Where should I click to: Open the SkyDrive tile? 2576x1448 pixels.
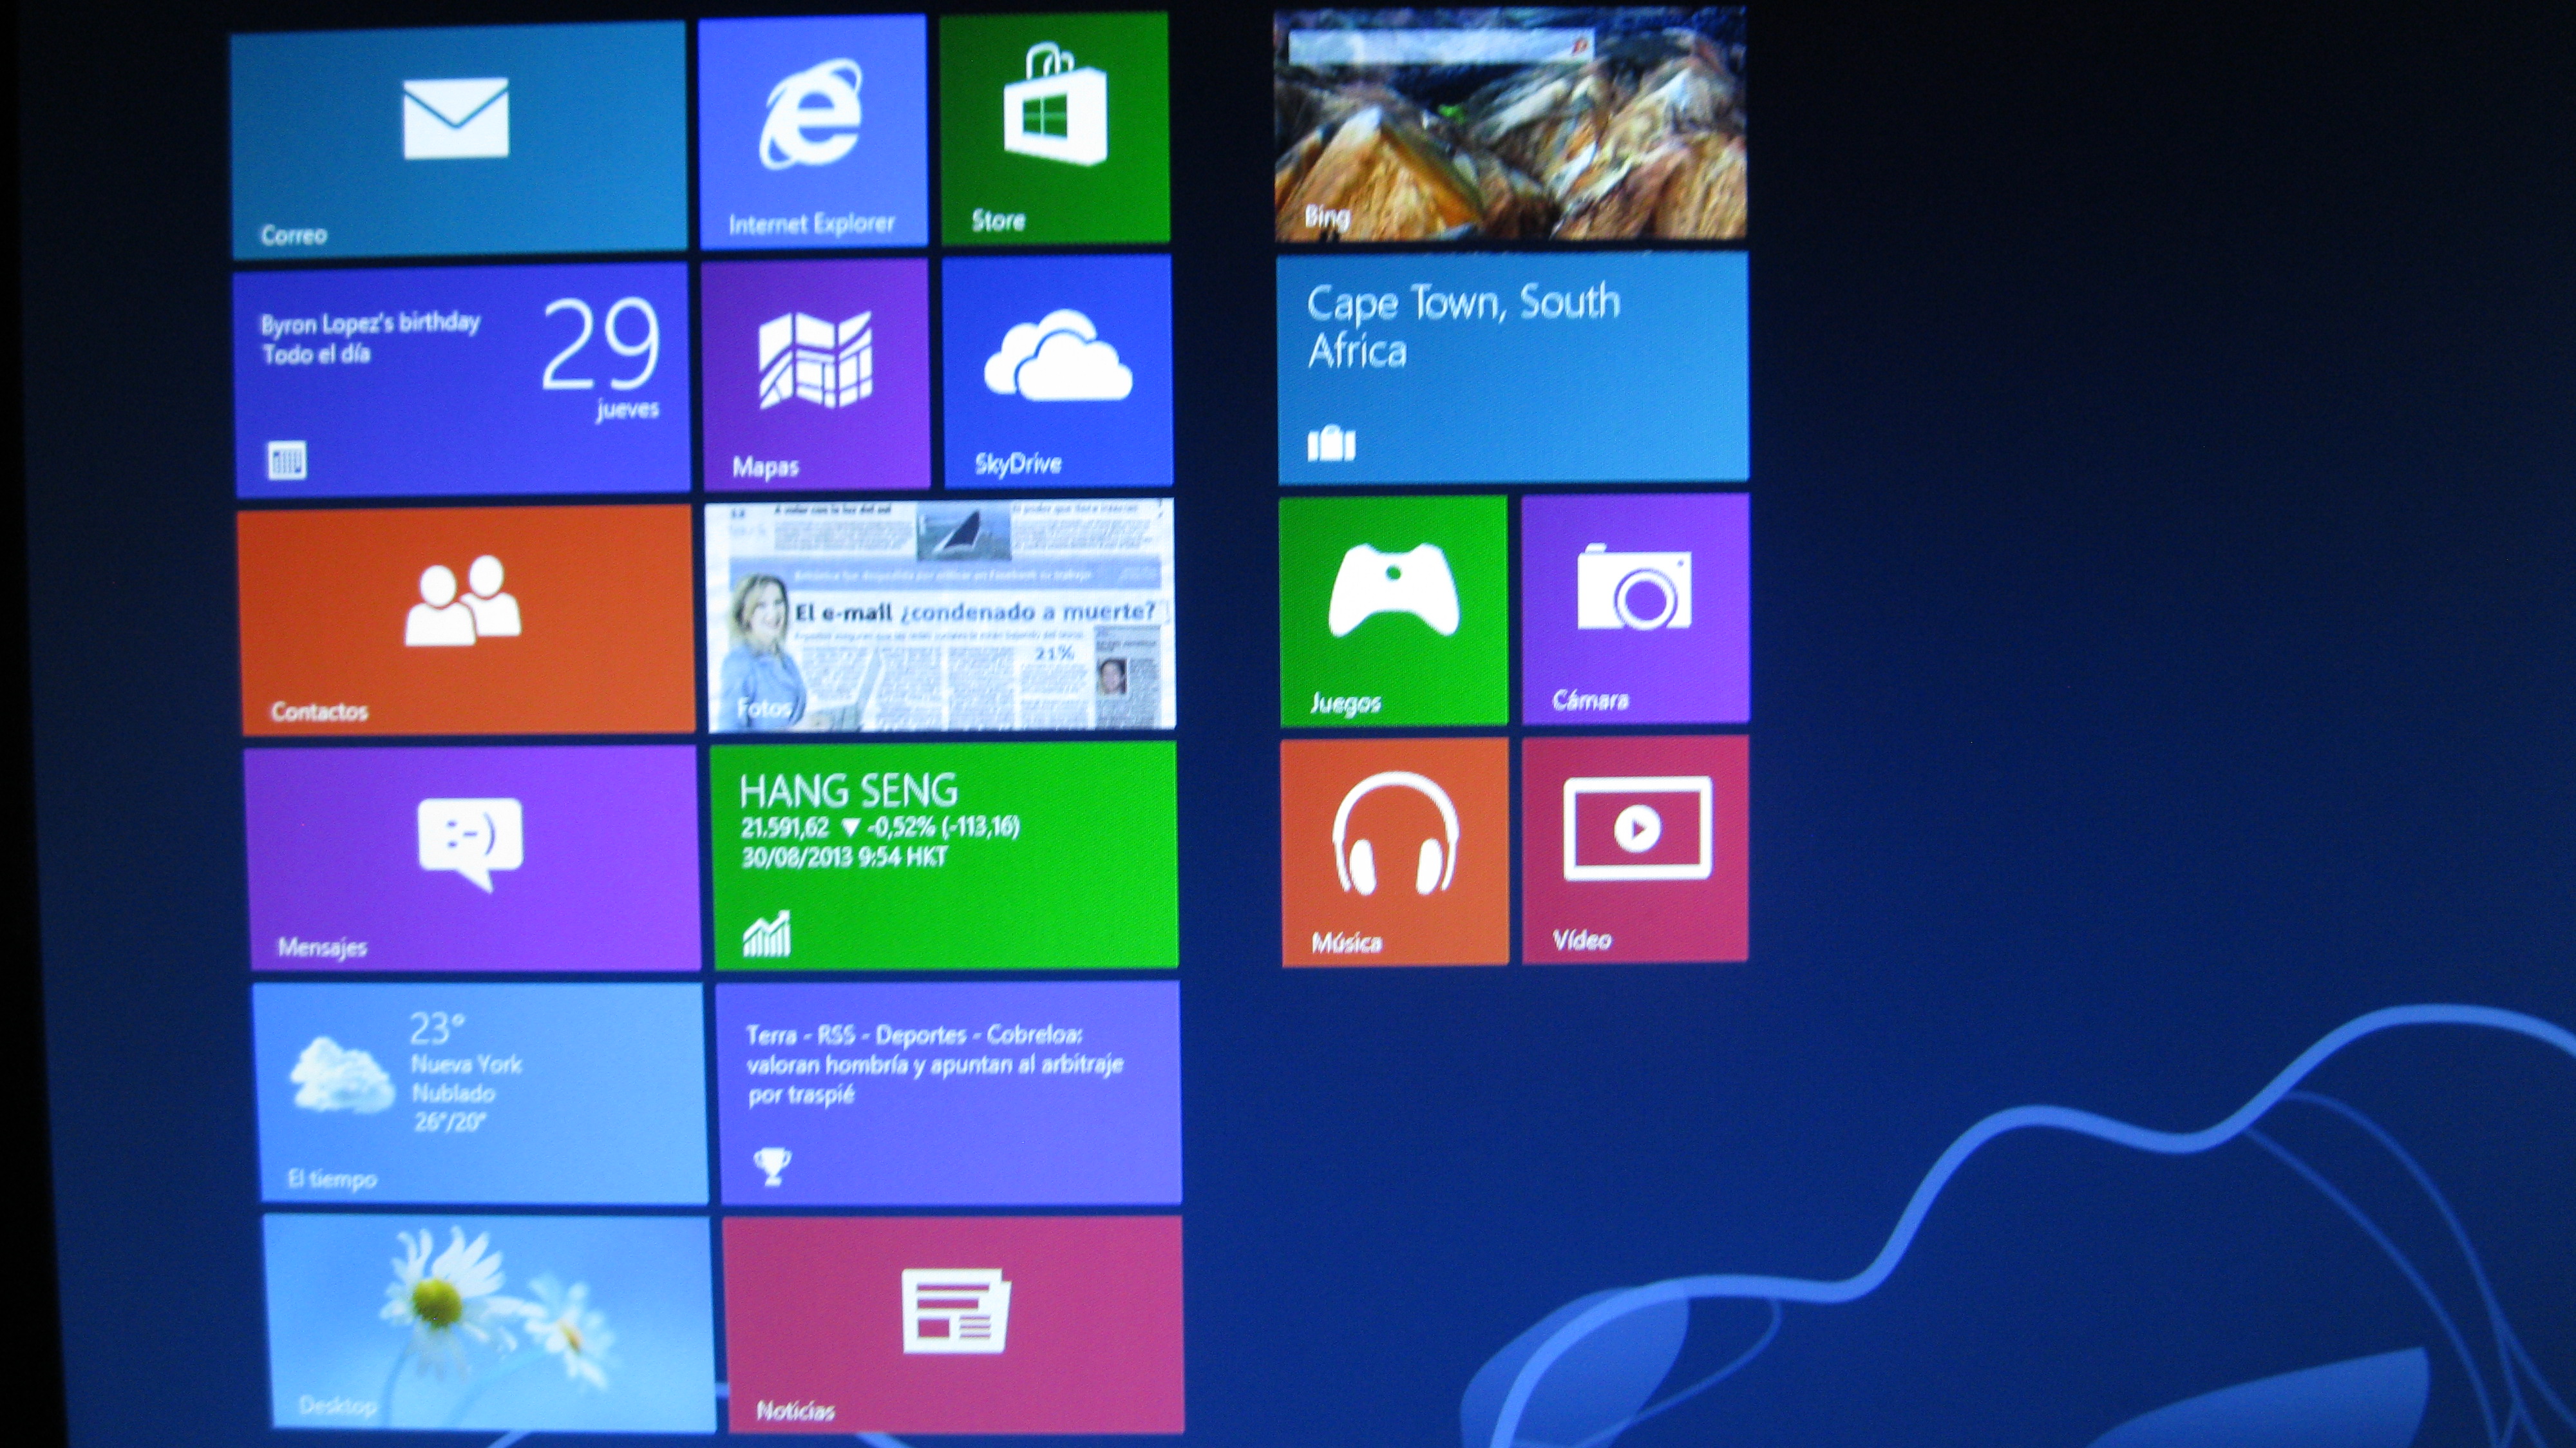[1058, 371]
